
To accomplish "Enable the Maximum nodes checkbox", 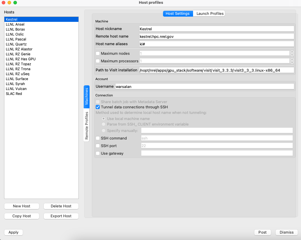I will [x=98, y=54].
